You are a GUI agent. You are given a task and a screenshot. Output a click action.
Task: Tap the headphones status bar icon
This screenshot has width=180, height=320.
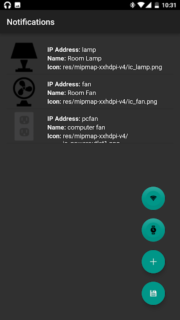7,5
